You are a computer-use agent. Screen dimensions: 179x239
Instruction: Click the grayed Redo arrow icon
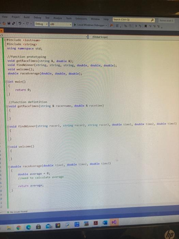pyautogui.click(x=27, y=24)
